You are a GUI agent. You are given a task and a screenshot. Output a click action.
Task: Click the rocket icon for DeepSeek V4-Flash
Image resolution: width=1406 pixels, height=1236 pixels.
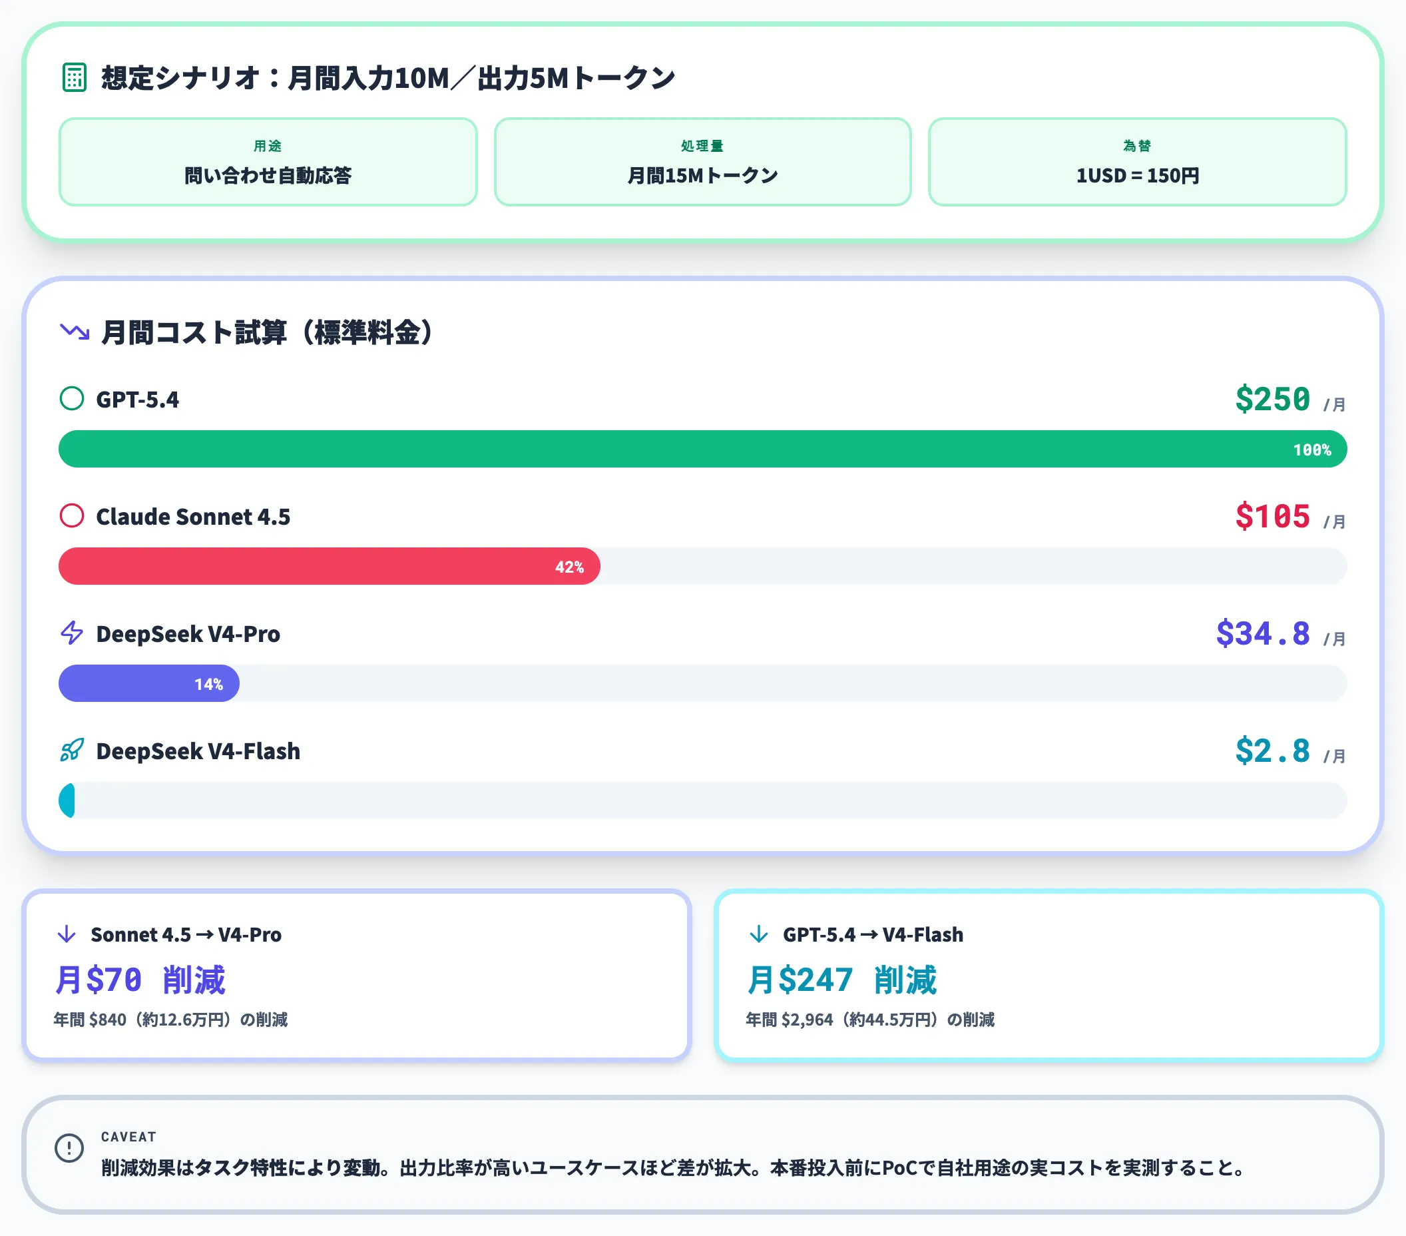tap(71, 750)
